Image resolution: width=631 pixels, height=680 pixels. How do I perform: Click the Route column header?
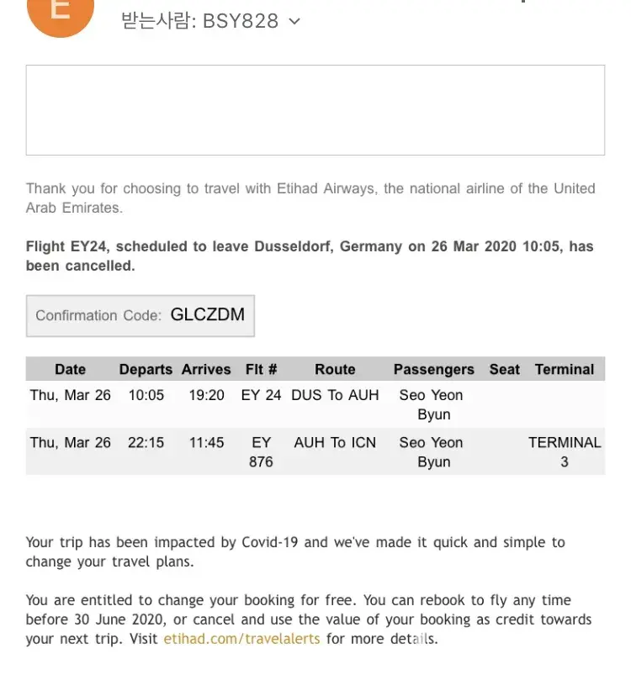tap(335, 369)
